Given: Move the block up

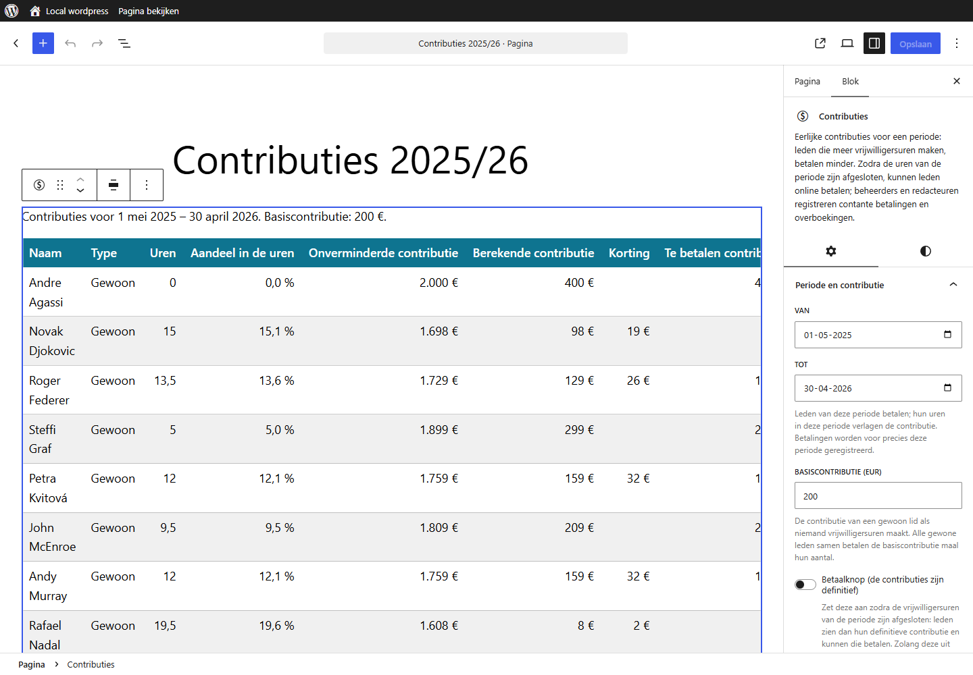Looking at the screenshot, I should (x=80, y=179).
